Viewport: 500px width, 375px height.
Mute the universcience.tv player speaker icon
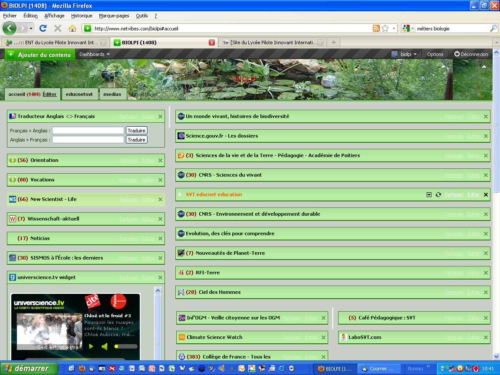[104, 346]
